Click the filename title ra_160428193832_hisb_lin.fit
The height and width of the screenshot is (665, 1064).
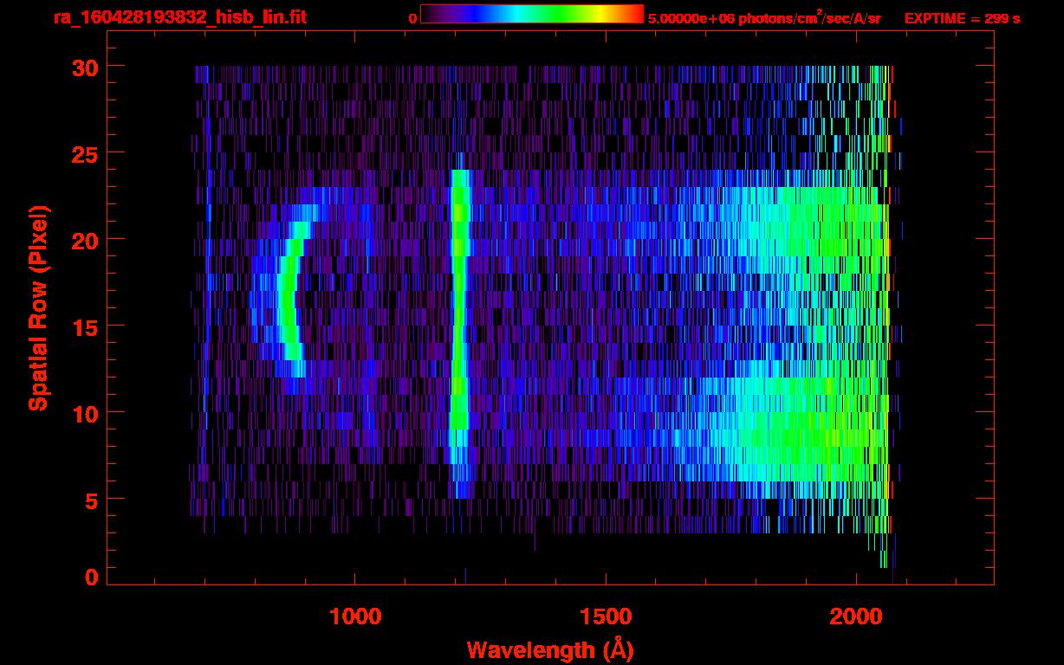(179, 17)
